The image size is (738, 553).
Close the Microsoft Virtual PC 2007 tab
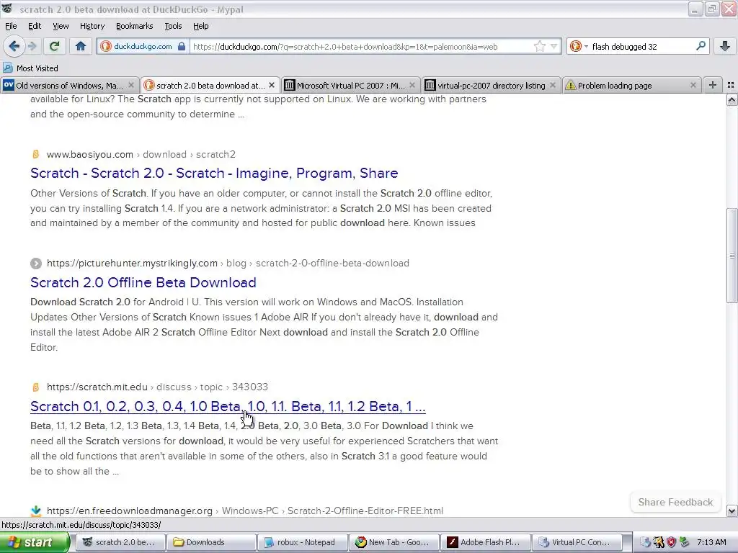pos(412,85)
